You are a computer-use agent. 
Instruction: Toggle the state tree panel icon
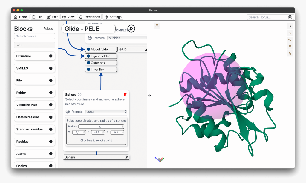[157, 26]
